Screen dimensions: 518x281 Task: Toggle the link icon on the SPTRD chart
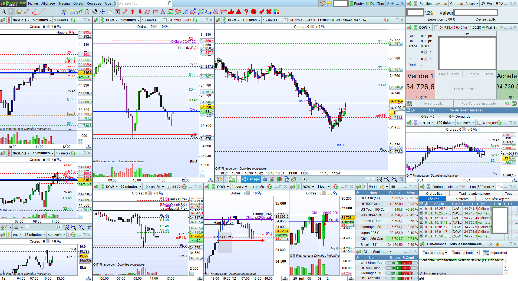415,123
